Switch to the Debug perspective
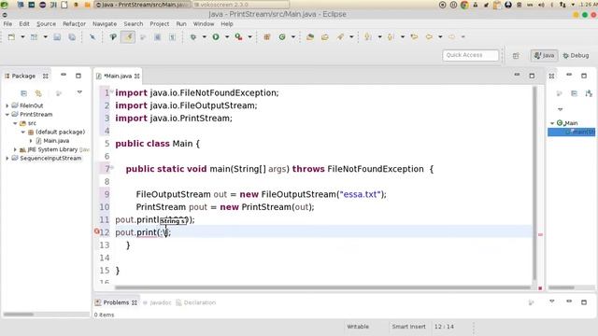 click(x=576, y=56)
